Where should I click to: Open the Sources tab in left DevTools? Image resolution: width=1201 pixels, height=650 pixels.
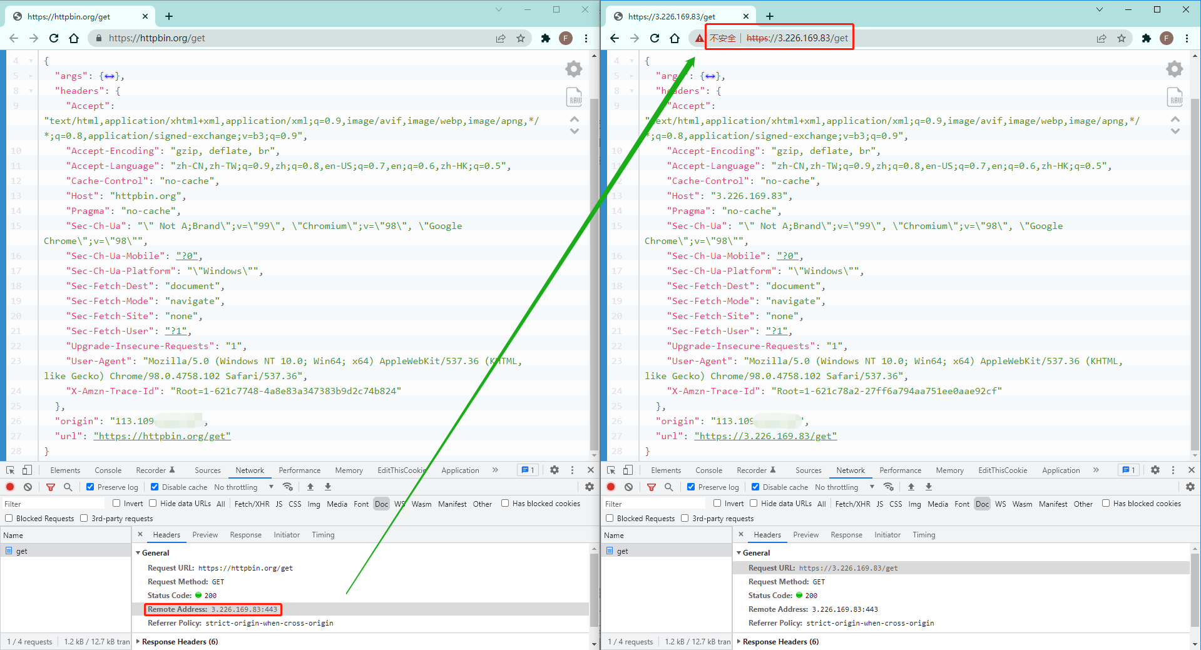[208, 470]
